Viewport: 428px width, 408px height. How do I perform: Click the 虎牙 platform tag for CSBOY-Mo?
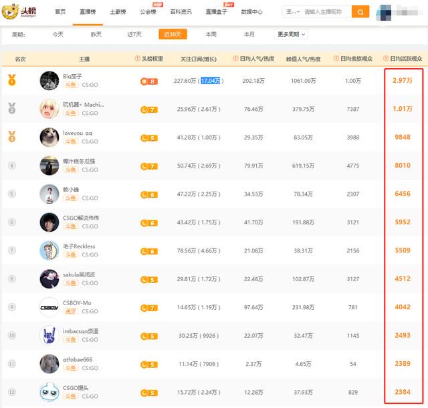(x=71, y=311)
